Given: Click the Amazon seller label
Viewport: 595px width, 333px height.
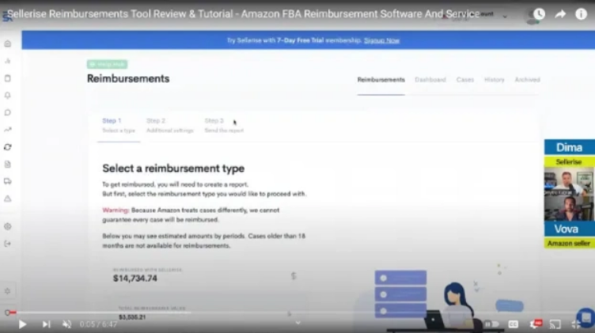Looking at the screenshot, I should click(x=569, y=244).
